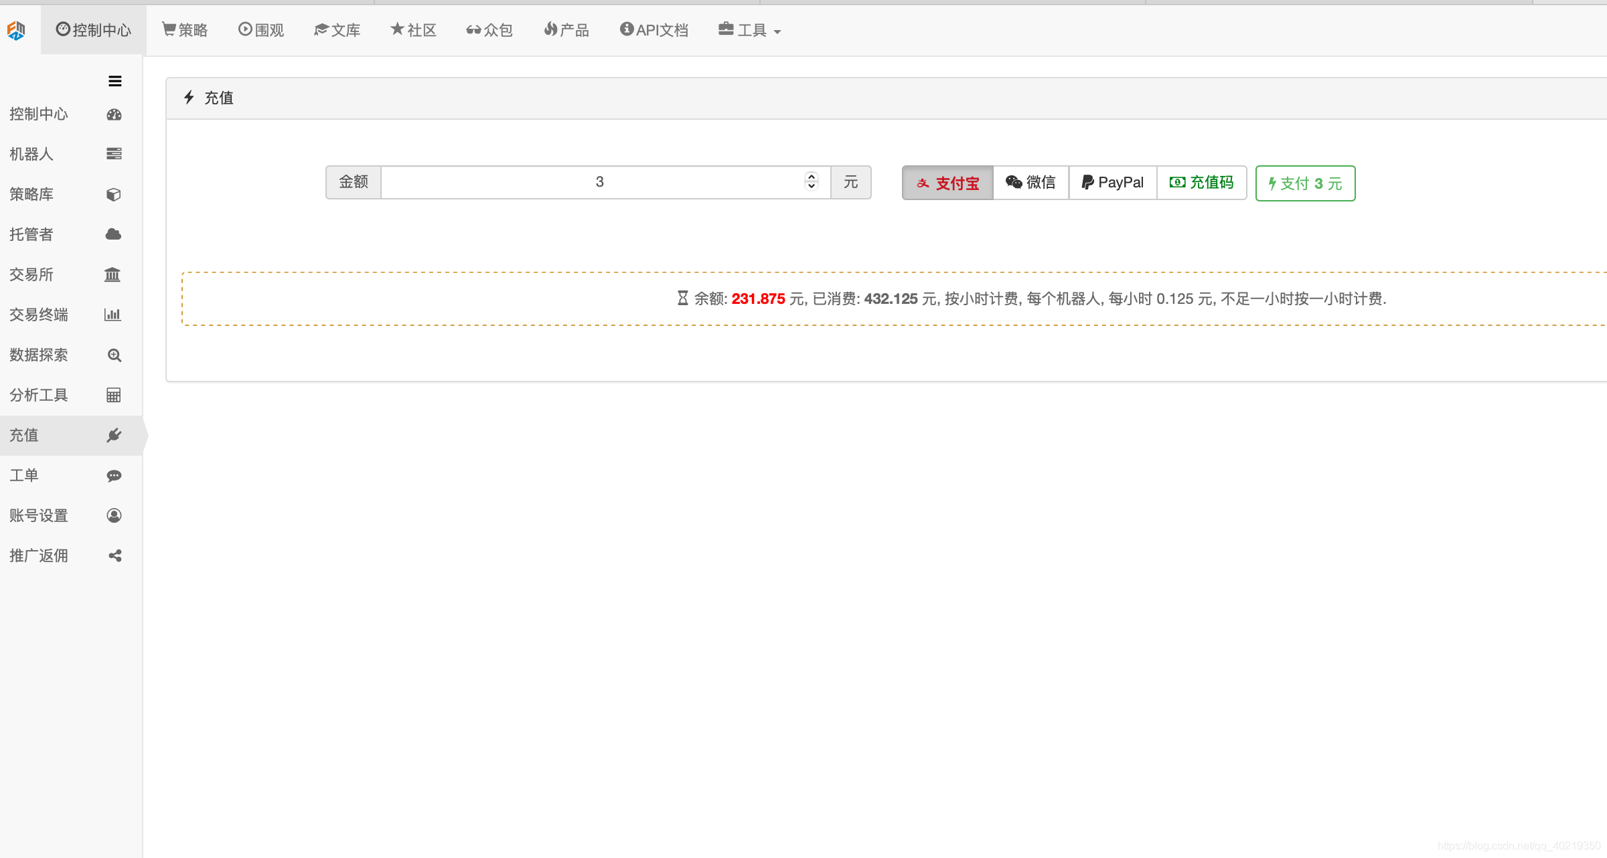
Task: Click the balance value 231.875
Action: pyautogui.click(x=758, y=299)
